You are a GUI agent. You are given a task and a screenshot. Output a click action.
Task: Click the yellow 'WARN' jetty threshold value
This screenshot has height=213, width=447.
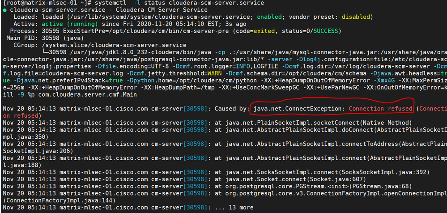[214, 73]
